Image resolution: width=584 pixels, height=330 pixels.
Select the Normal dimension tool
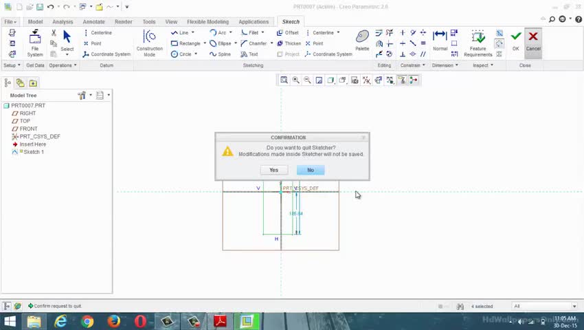(440, 41)
